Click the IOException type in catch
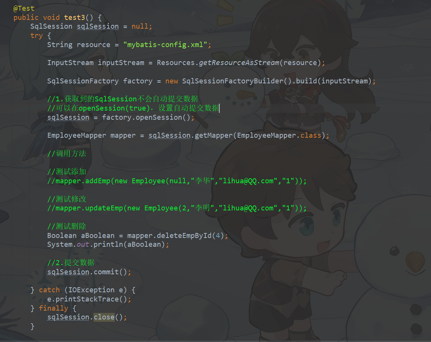 [x=91, y=290]
